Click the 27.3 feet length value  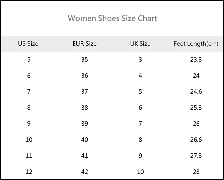point(196,156)
